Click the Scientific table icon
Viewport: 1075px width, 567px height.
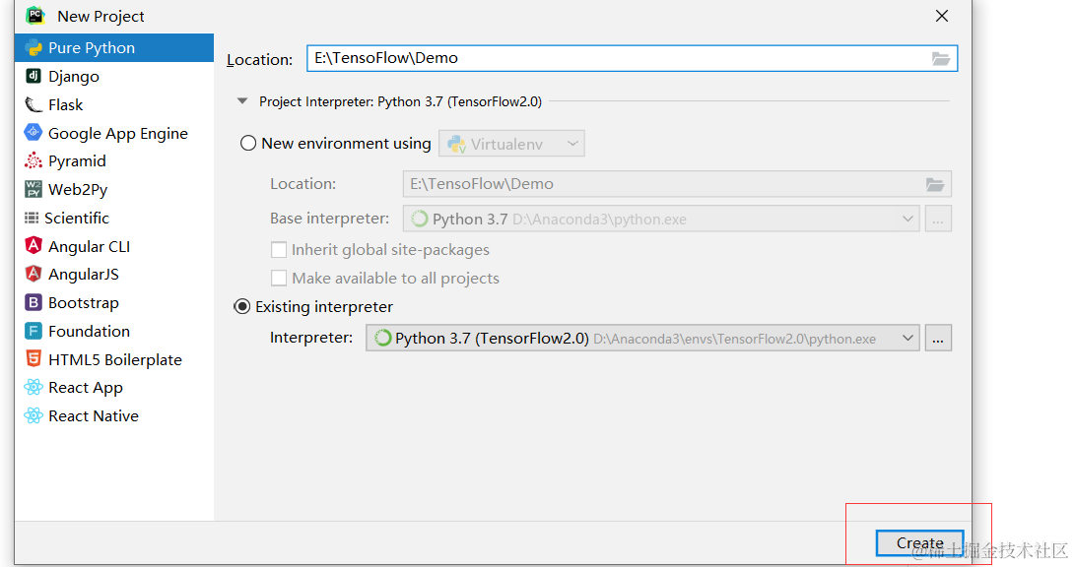(32, 218)
